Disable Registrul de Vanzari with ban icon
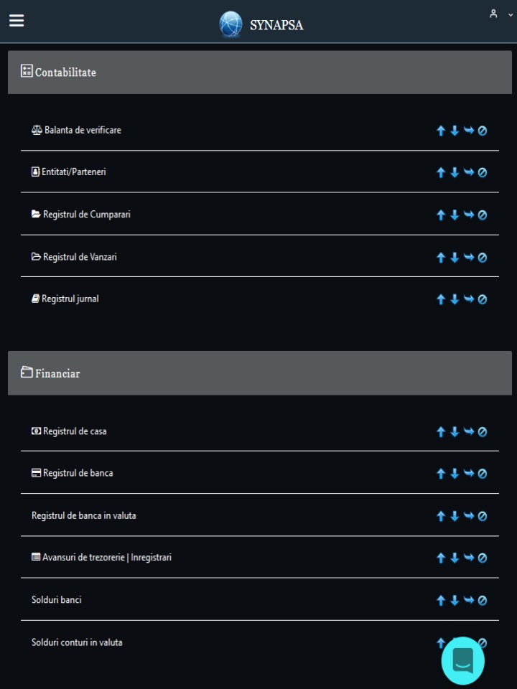The width and height of the screenshot is (517, 689). pos(483,258)
